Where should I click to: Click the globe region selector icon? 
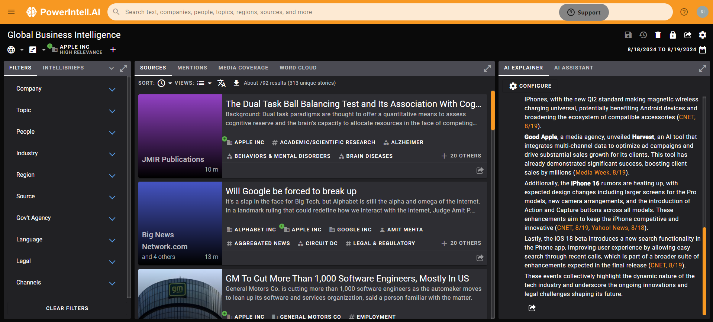point(11,50)
